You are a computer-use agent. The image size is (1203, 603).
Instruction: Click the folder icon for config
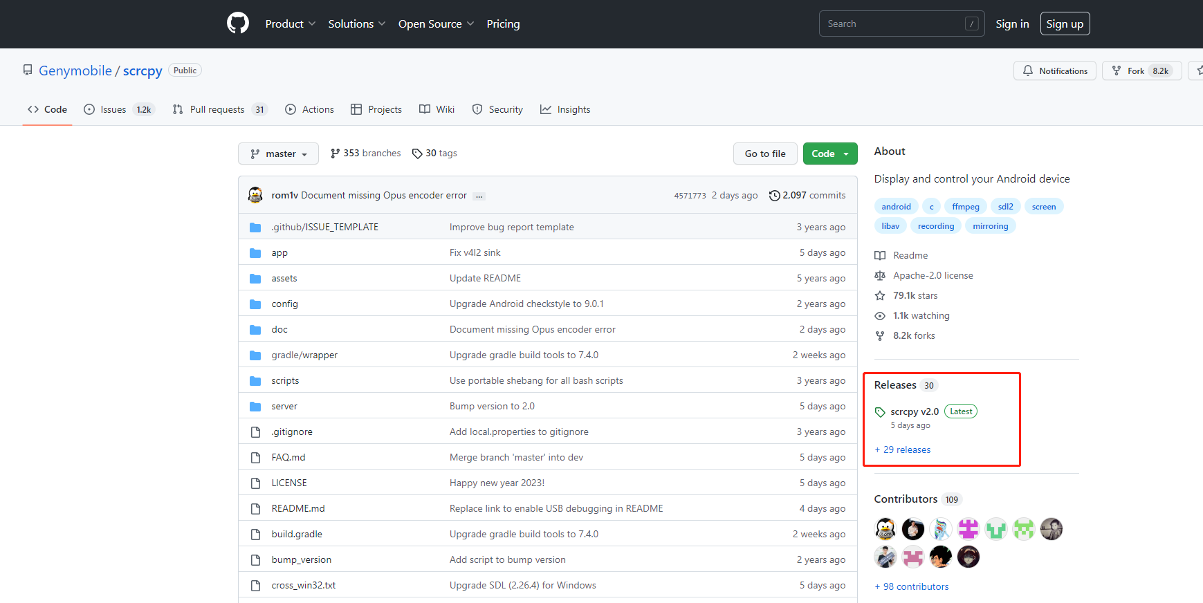click(255, 304)
